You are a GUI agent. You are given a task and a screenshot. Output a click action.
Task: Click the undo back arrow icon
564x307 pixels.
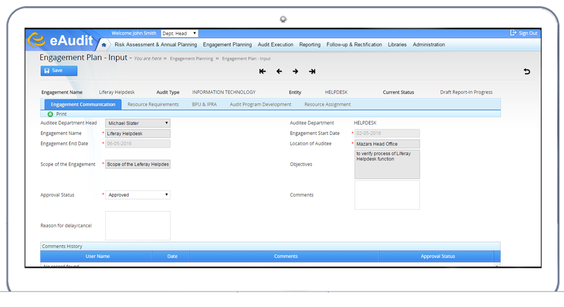(x=527, y=72)
